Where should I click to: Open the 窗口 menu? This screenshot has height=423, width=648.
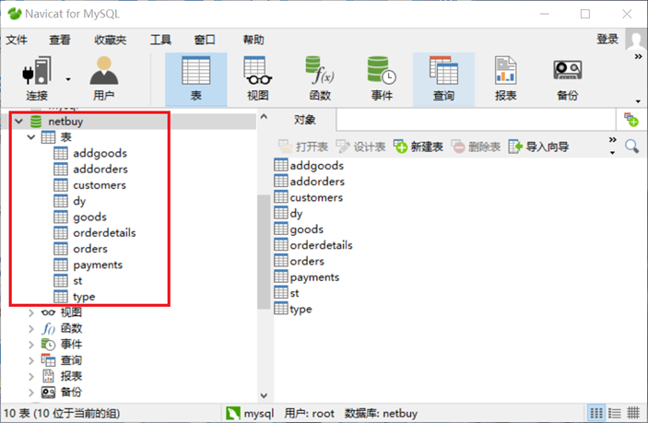[205, 40]
